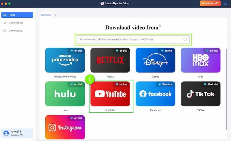Click the cyangloj username text
Image resolution: width=231 pixels, height=141 pixels.
(x=16, y=131)
